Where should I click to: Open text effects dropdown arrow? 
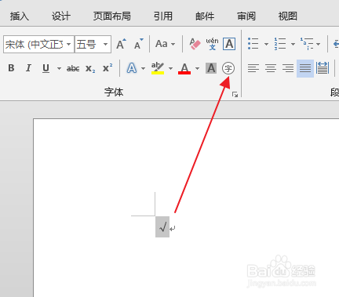click(x=143, y=68)
